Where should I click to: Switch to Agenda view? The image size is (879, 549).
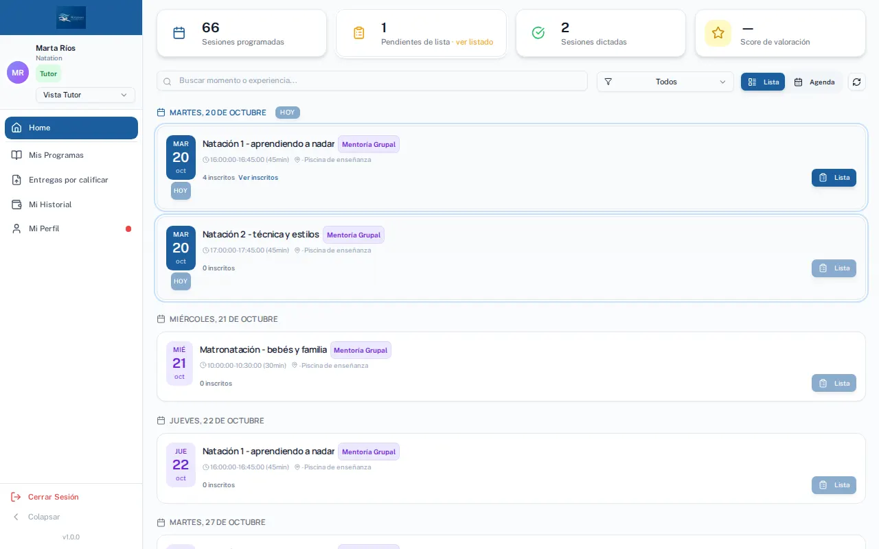point(814,82)
